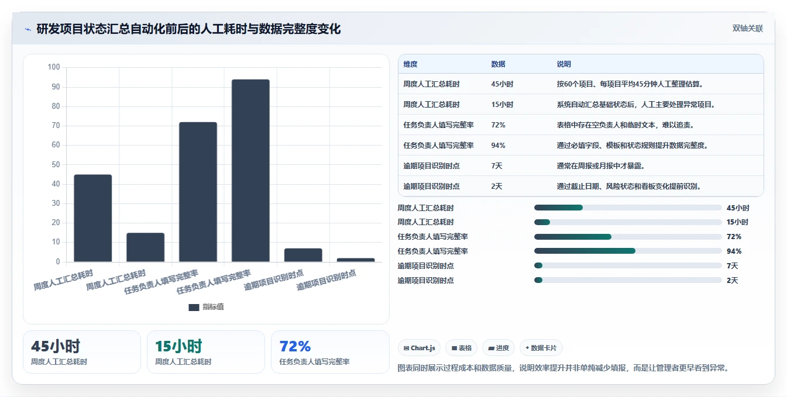787x397 pixels.
Task: Click the shortest chart bar at 2
Action: 356,260
